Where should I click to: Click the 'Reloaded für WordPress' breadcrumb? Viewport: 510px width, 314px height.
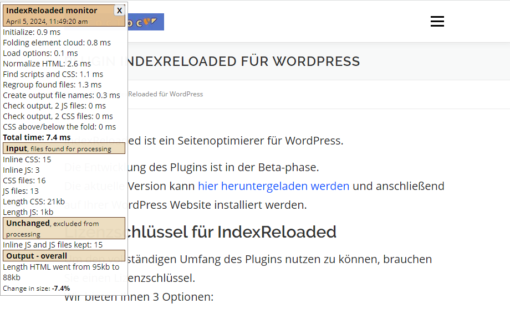pyautogui.click(x=165, y=94)
